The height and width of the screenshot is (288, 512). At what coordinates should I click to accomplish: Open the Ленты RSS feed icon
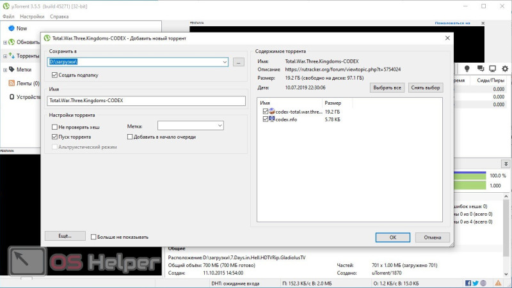click(x=12, y=83)
